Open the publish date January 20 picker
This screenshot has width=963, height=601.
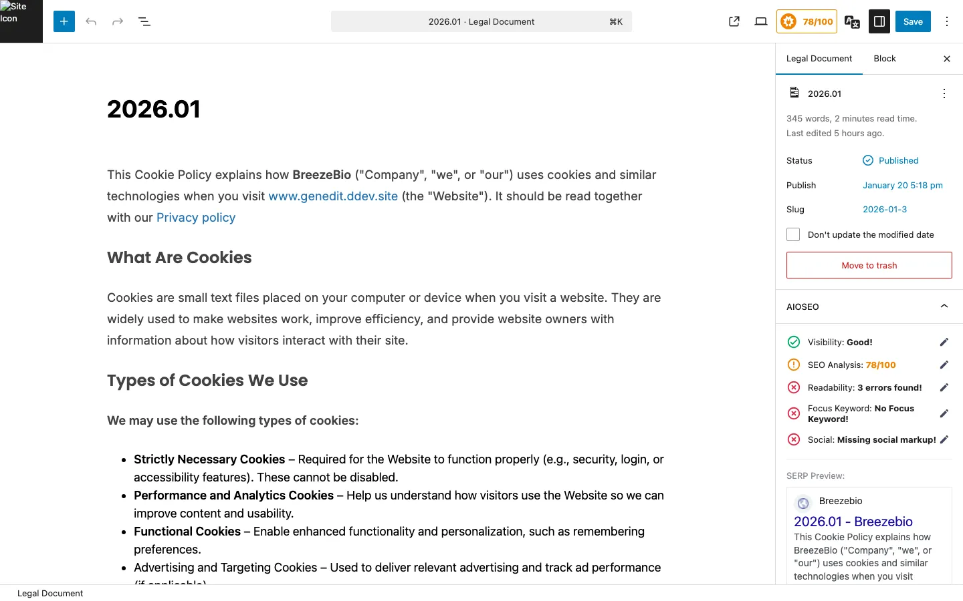pyautogui.click(x=902, y=185)
